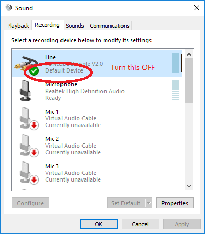Open the Sounds tab

point(75,26)
